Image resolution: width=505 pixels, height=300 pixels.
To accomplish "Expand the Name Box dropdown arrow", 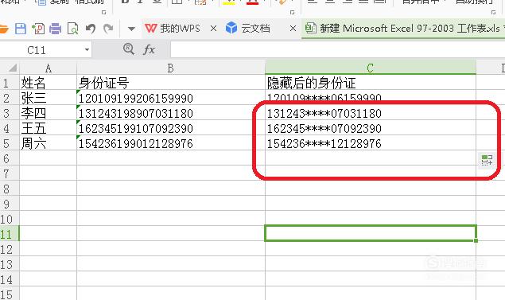I will coord(87,50).
